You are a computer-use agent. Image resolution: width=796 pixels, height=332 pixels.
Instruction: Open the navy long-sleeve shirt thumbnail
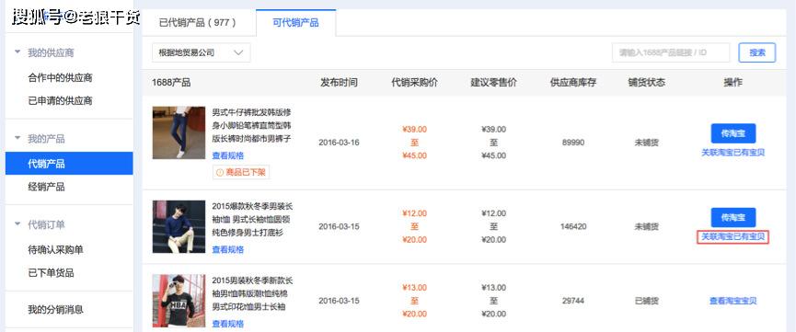point(179,226)
